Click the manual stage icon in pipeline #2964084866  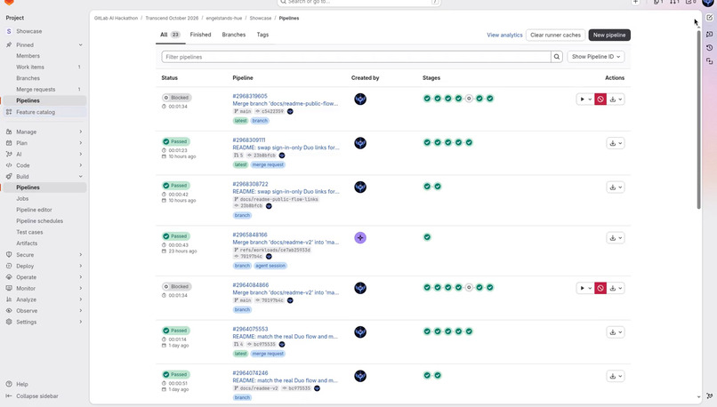coord(469,288)
